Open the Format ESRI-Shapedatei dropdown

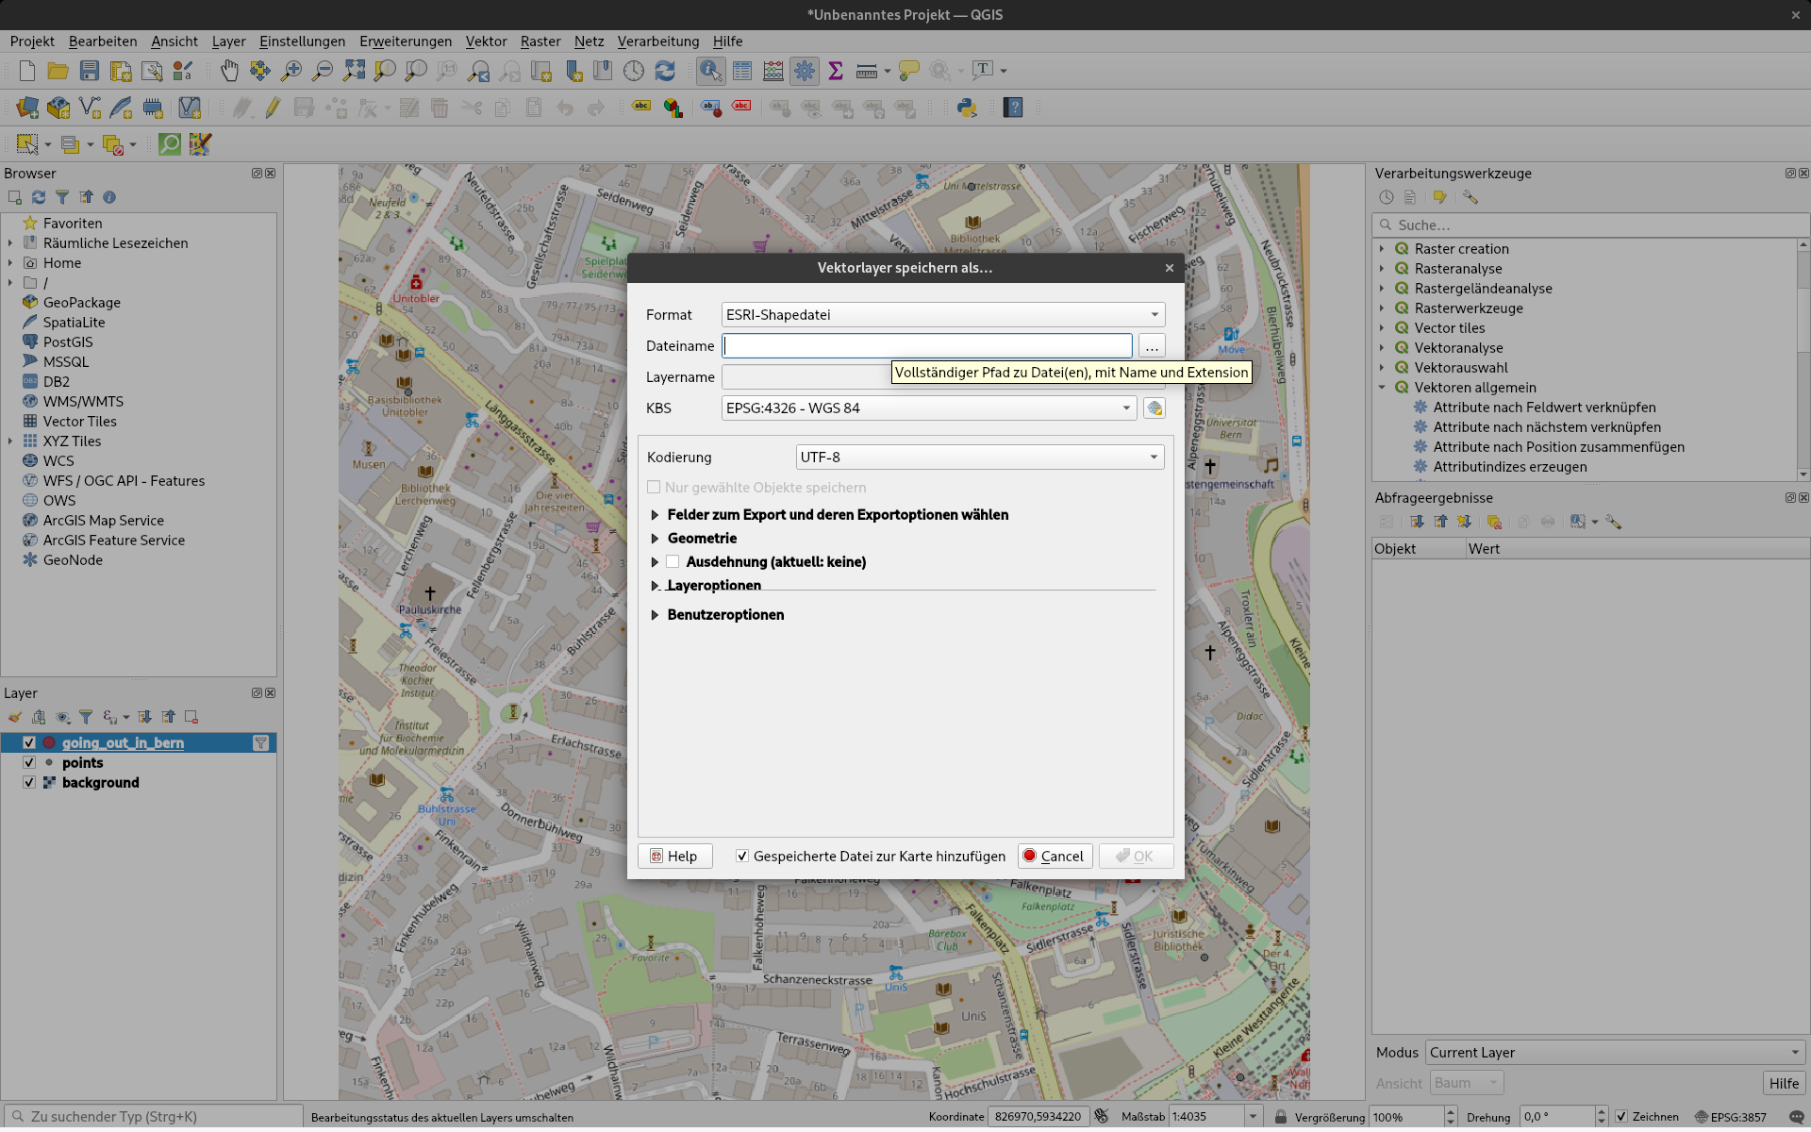[x=943, y=315]
